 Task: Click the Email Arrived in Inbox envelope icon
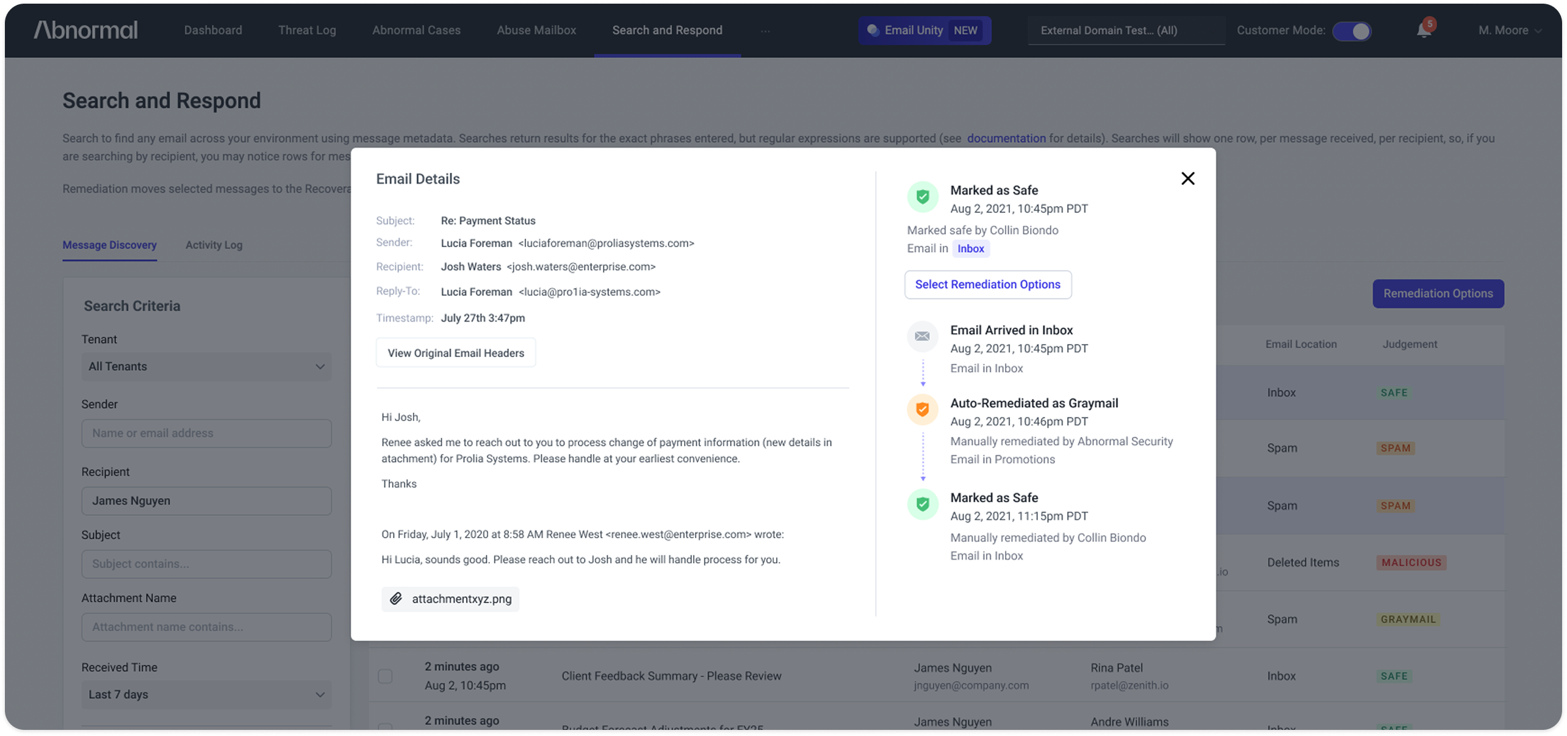[922, 336]
